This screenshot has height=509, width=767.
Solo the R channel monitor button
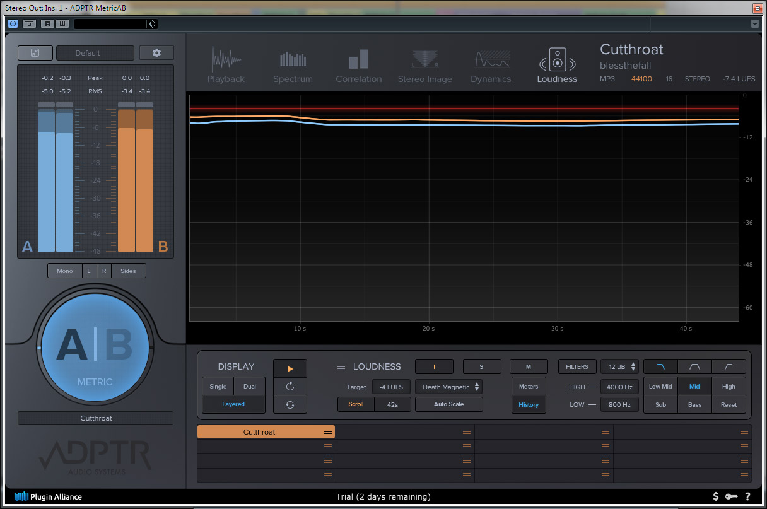104,271
